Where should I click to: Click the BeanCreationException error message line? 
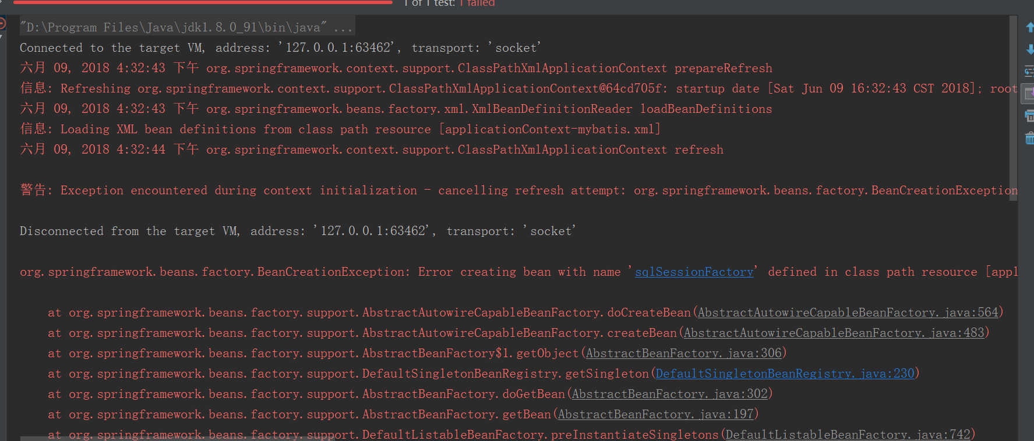pyautogui.click(x=518, y=272)
